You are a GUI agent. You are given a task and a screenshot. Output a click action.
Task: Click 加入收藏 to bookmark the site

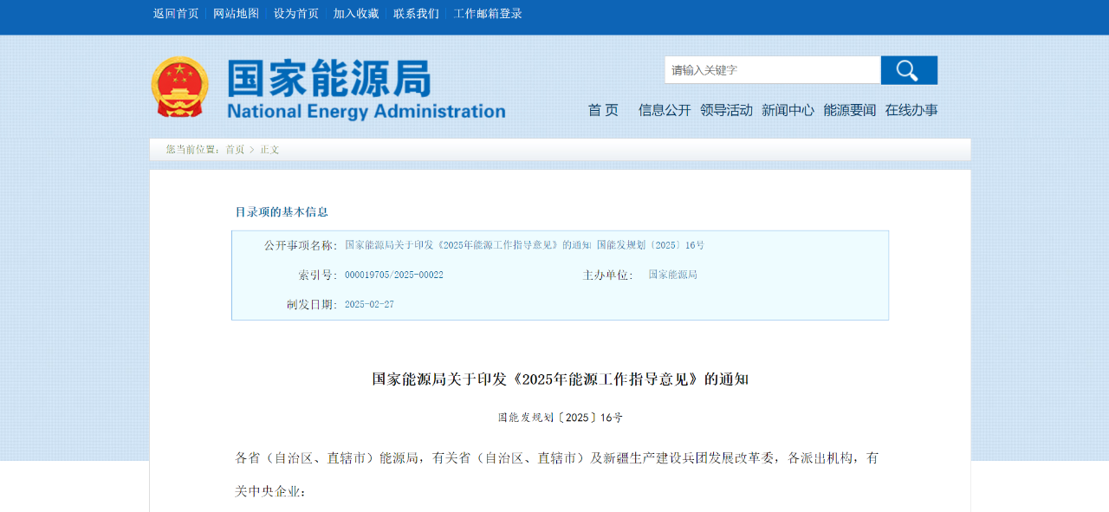[x=356, y=14]
